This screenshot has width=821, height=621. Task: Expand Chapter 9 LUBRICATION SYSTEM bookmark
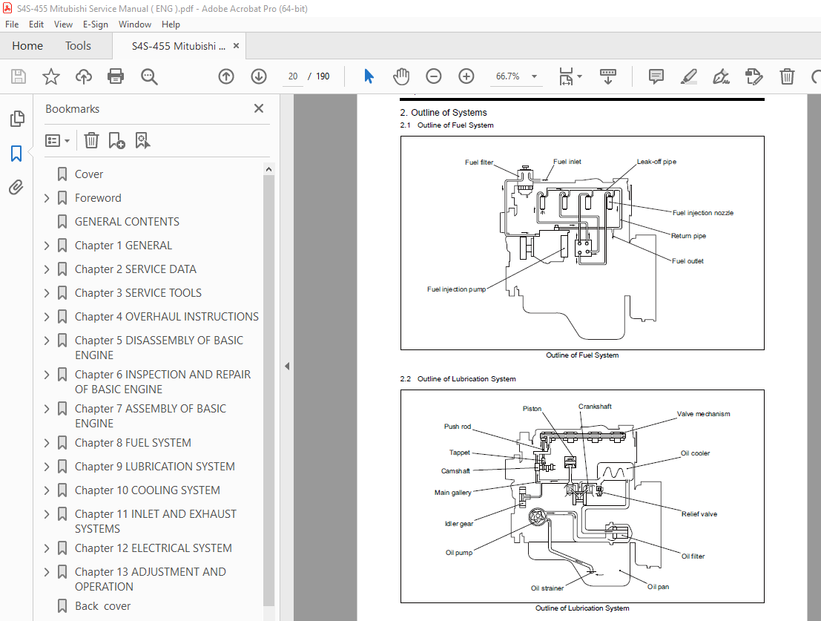point(47,467)
